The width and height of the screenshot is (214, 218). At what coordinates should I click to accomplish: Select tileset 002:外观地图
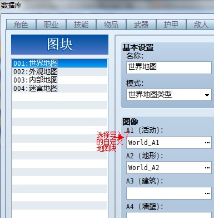tap(59, 71)
